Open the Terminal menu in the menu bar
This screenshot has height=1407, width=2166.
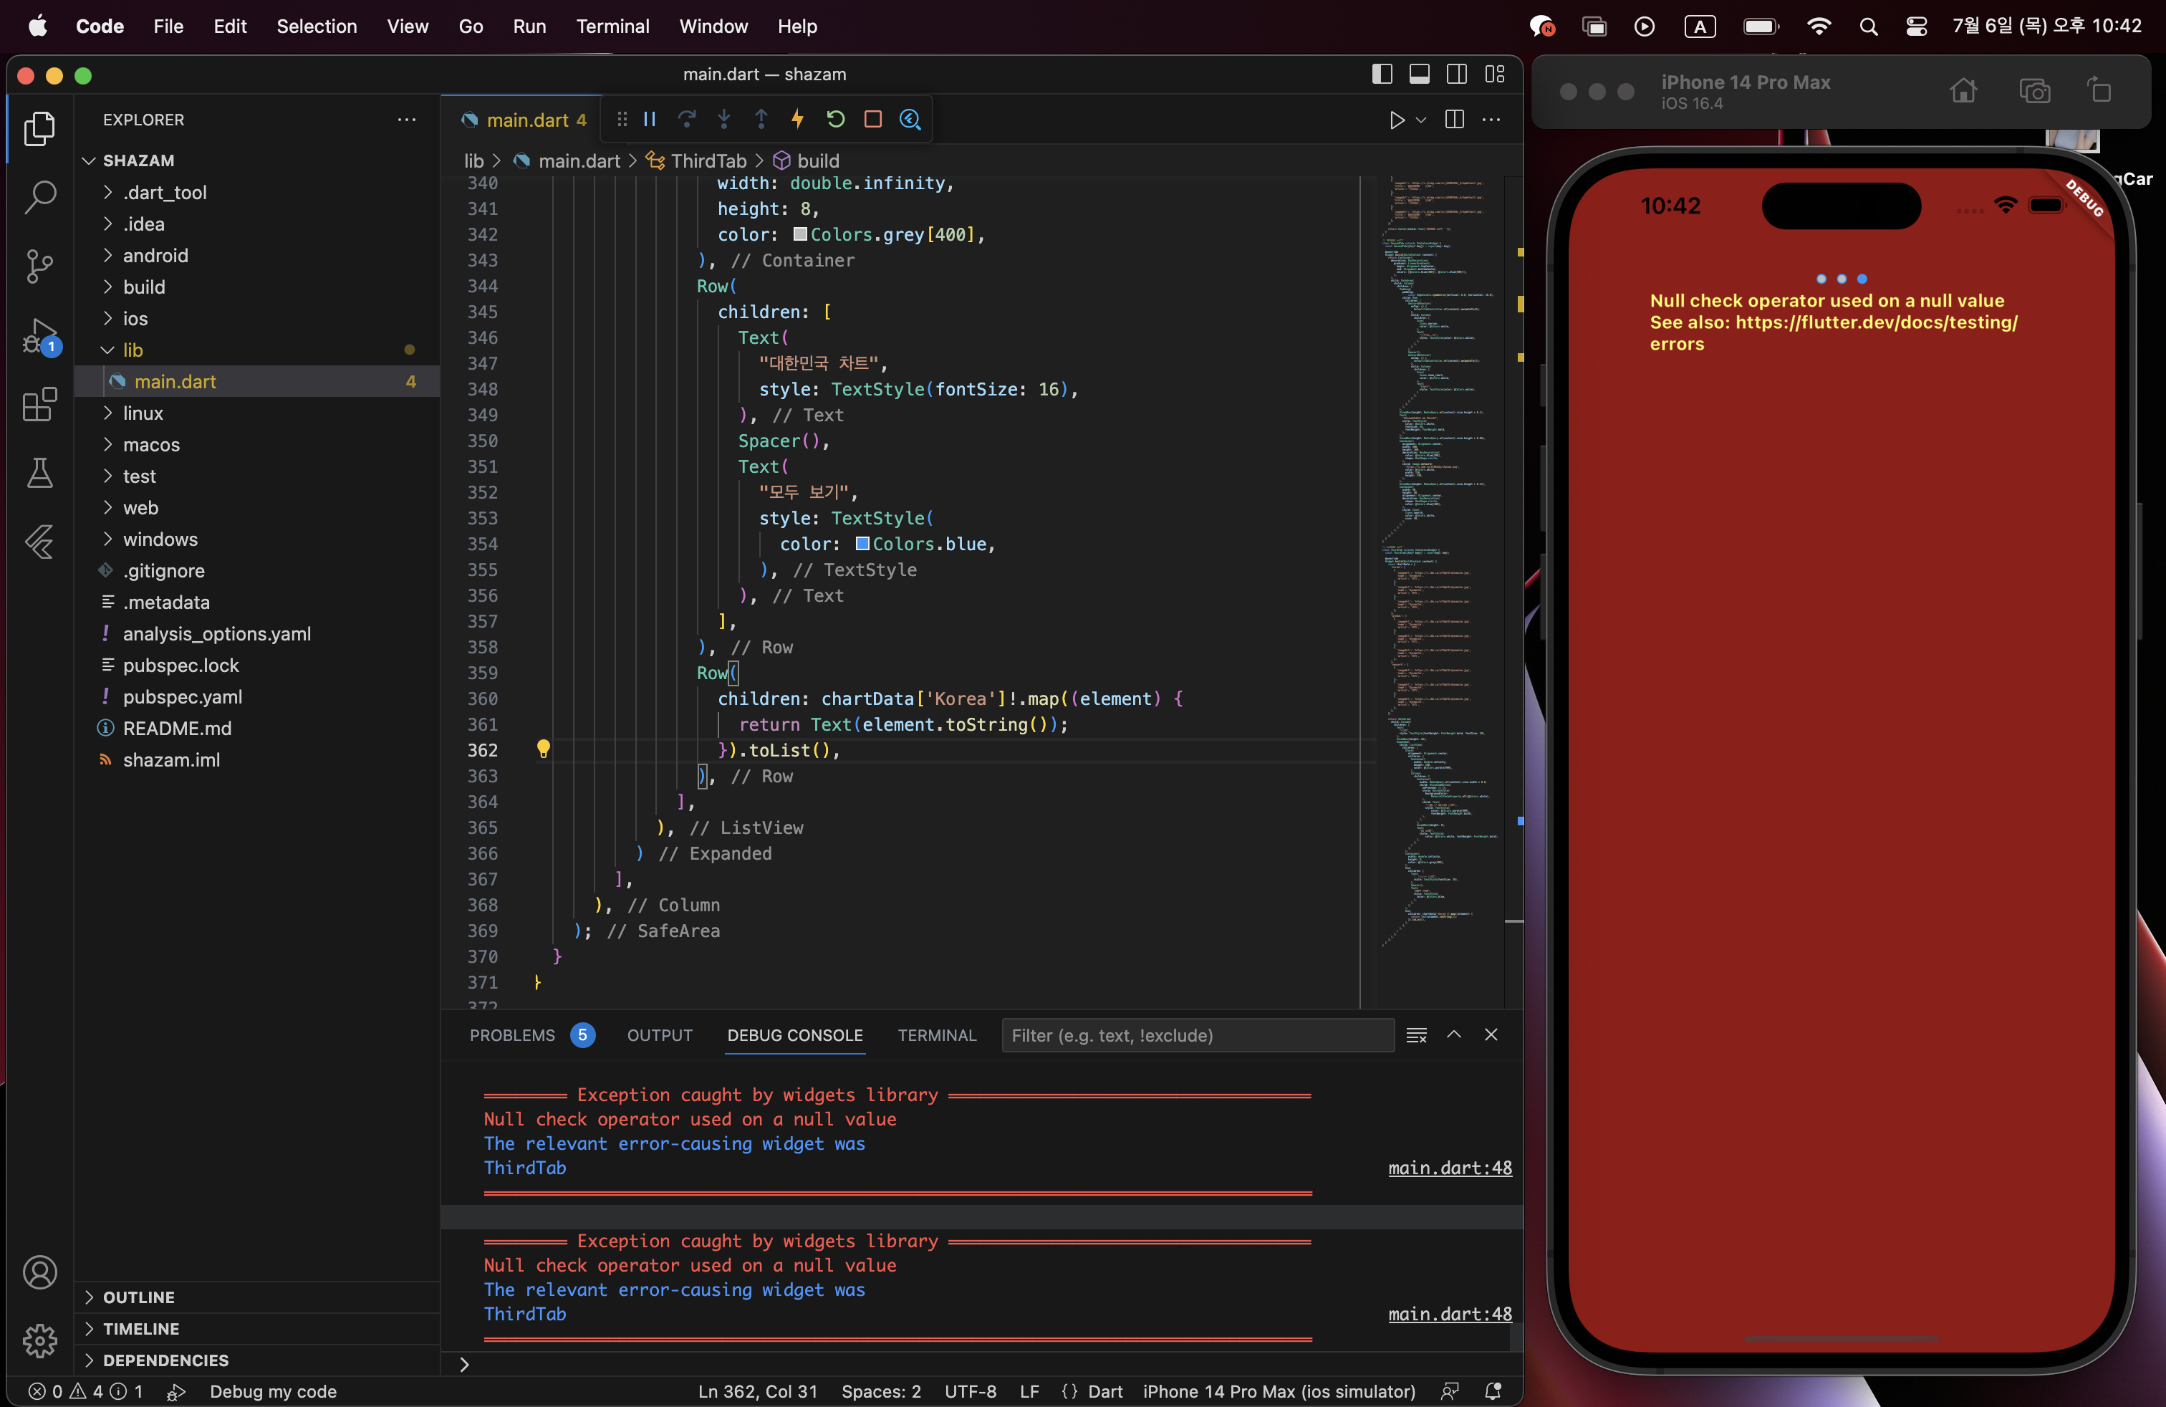(x=612, y=27)
